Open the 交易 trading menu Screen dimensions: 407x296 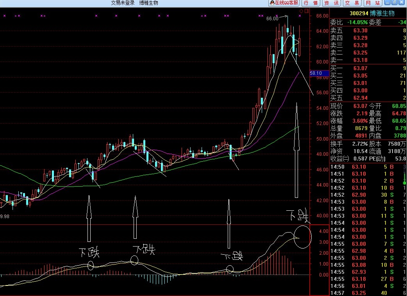pyautogui.click(x=352, y=3)
